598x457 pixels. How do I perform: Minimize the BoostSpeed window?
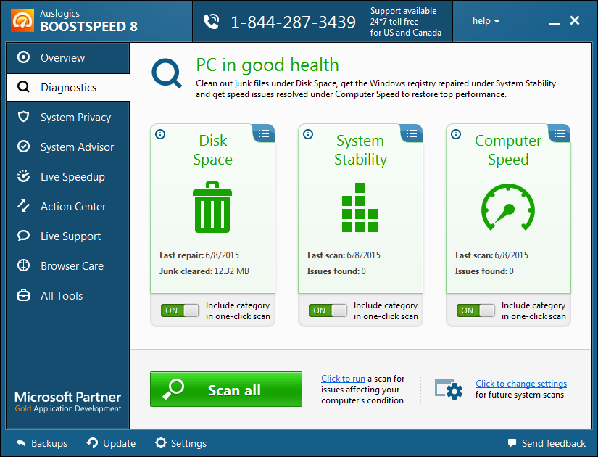tap(555, 22)
